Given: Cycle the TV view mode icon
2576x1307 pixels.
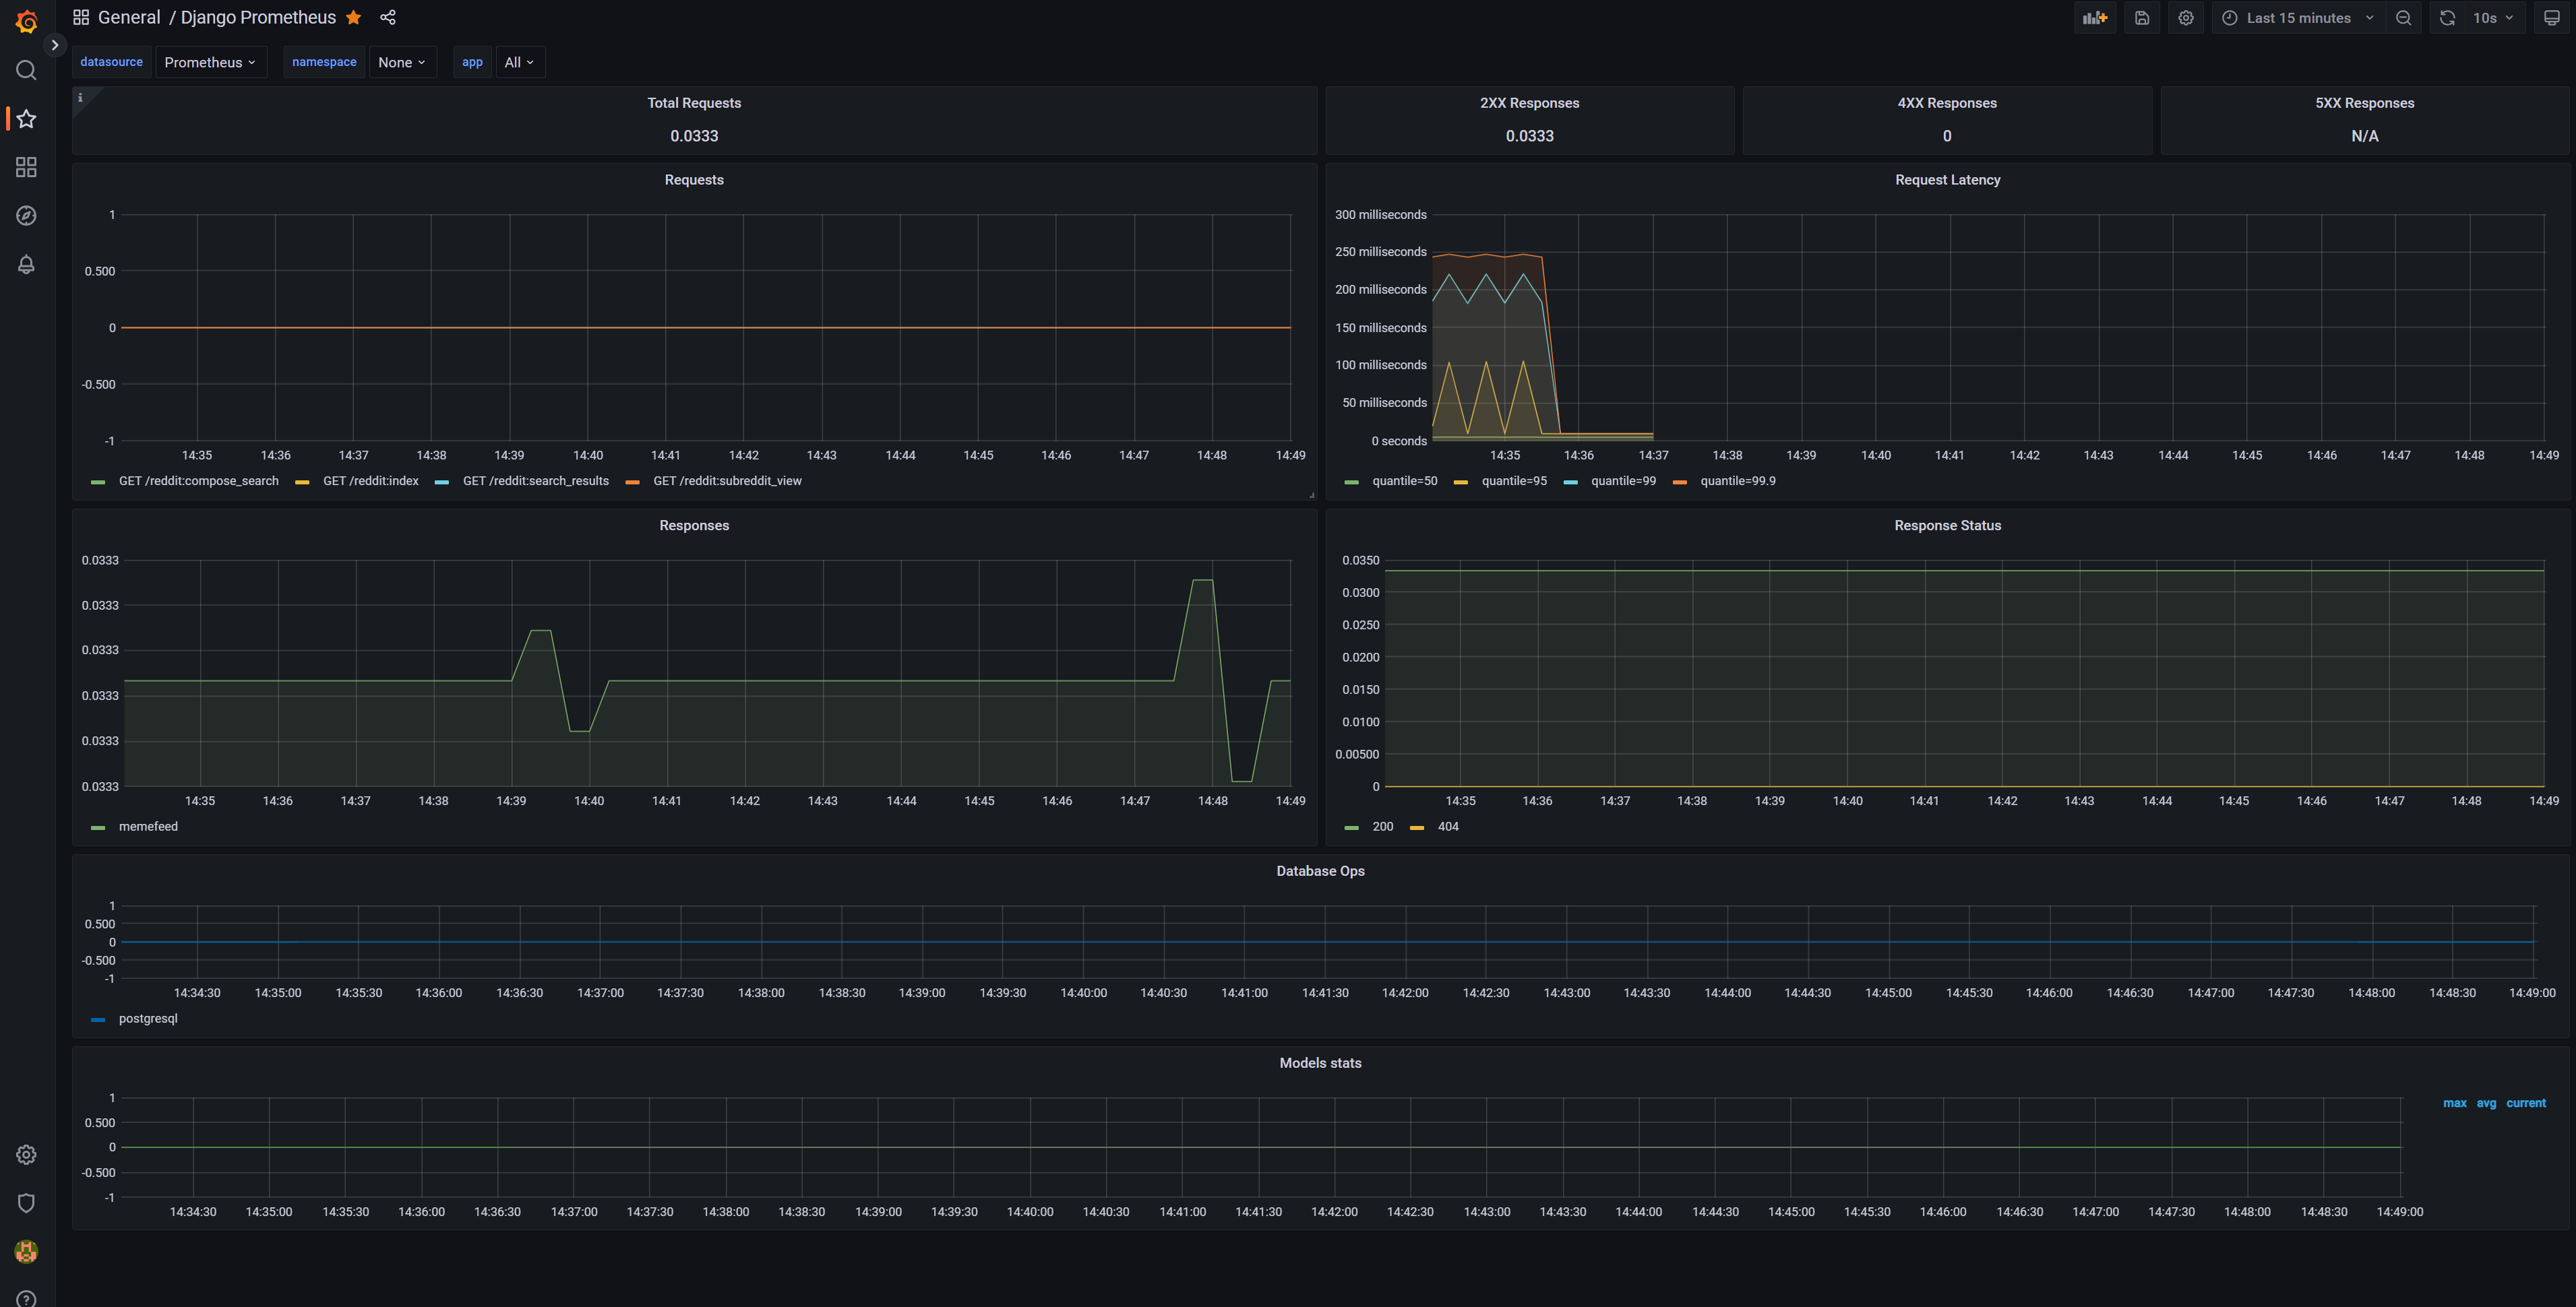Looking at the screenshot, I should pyautogui.click(x=2552, y=18).
